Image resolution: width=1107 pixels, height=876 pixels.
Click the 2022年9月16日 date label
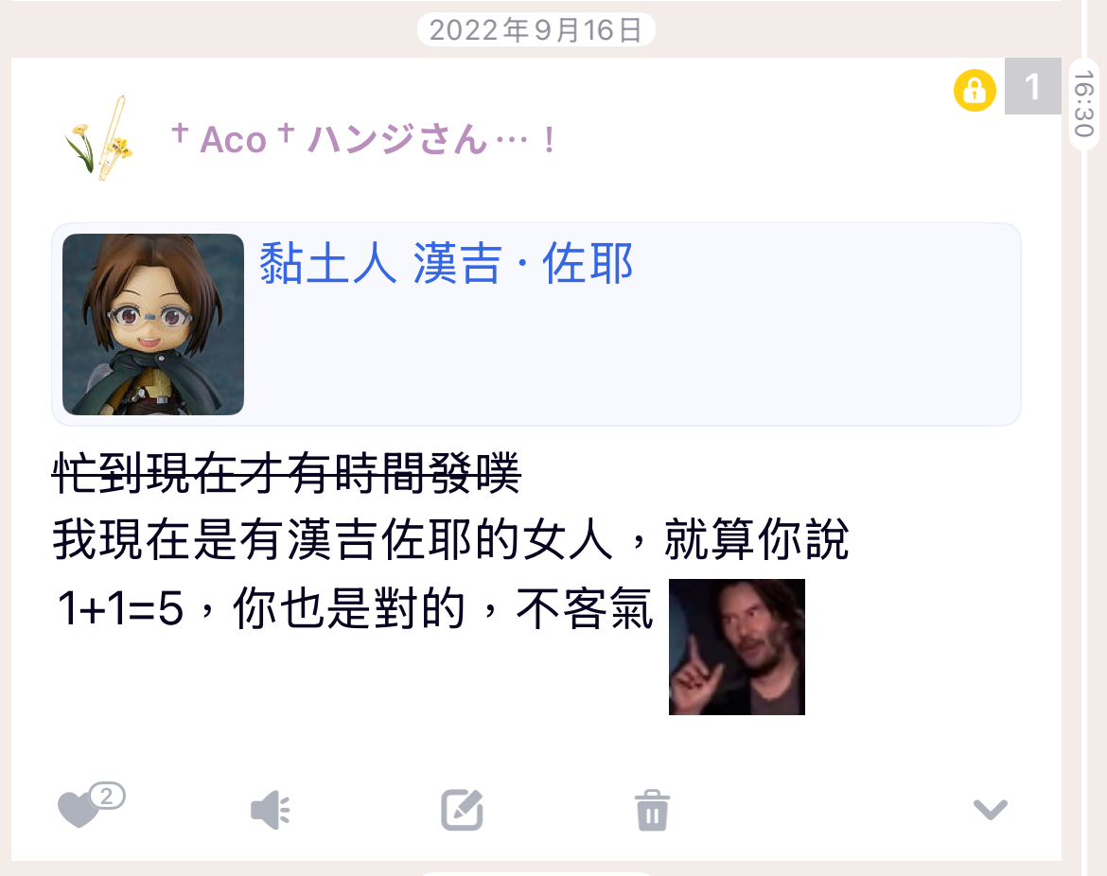[536, 29]
